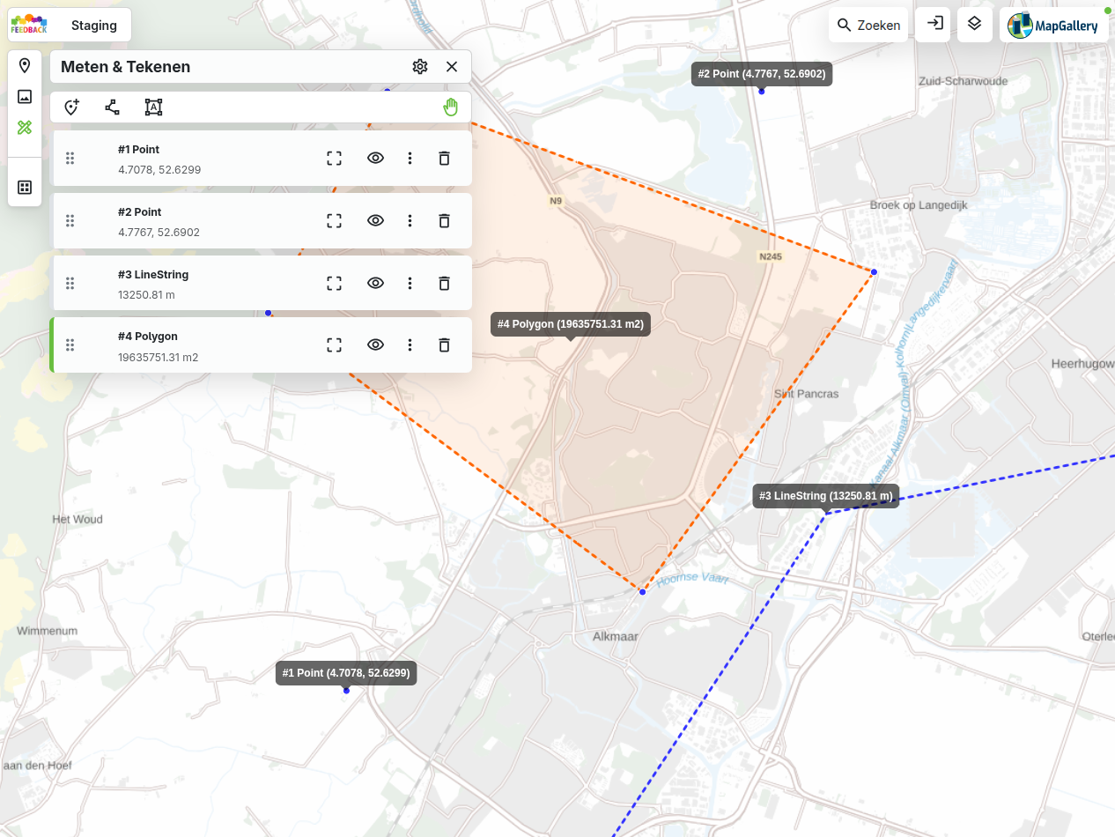Viewport: 1115px width, 837px height.
Task: Click the #4 Polygon label on the map
Action: coord(571,324)
